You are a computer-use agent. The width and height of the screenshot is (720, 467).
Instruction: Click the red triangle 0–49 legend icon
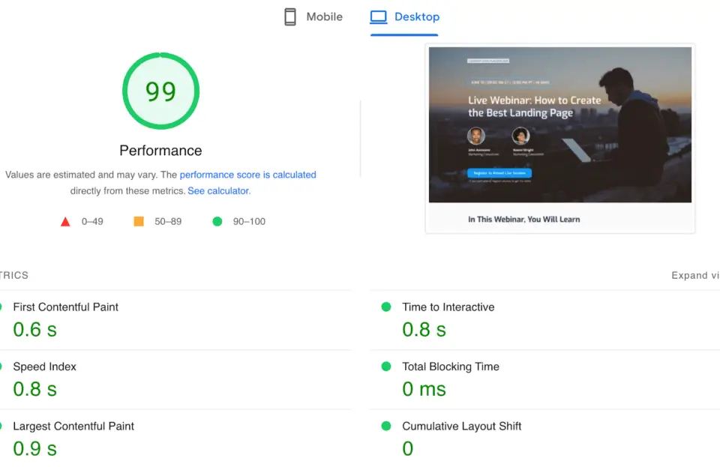65,222
